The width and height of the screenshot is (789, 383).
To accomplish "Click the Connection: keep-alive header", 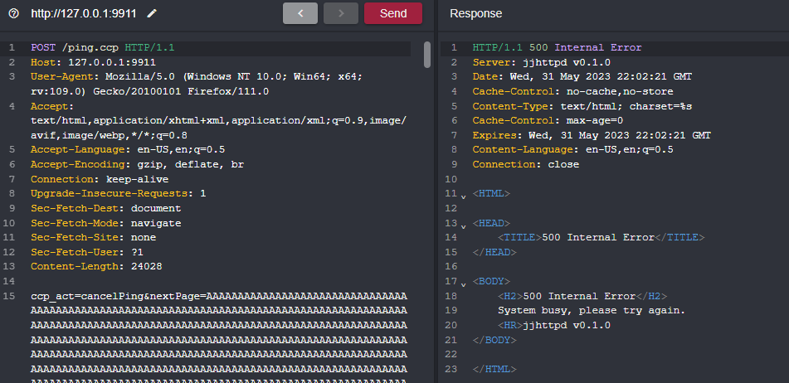I will pyautogui.click(x=100, y=179).
